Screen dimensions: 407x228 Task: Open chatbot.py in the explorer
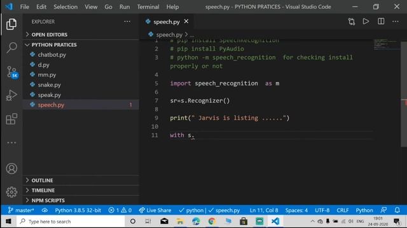(81, 54)
